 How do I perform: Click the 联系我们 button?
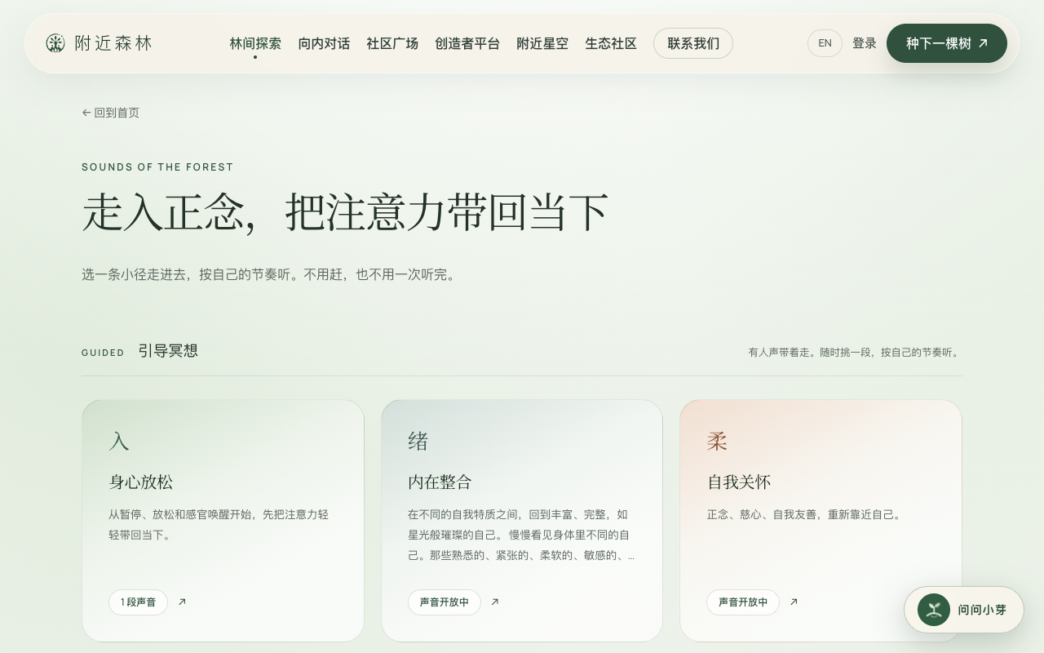[x=693, y=43]
